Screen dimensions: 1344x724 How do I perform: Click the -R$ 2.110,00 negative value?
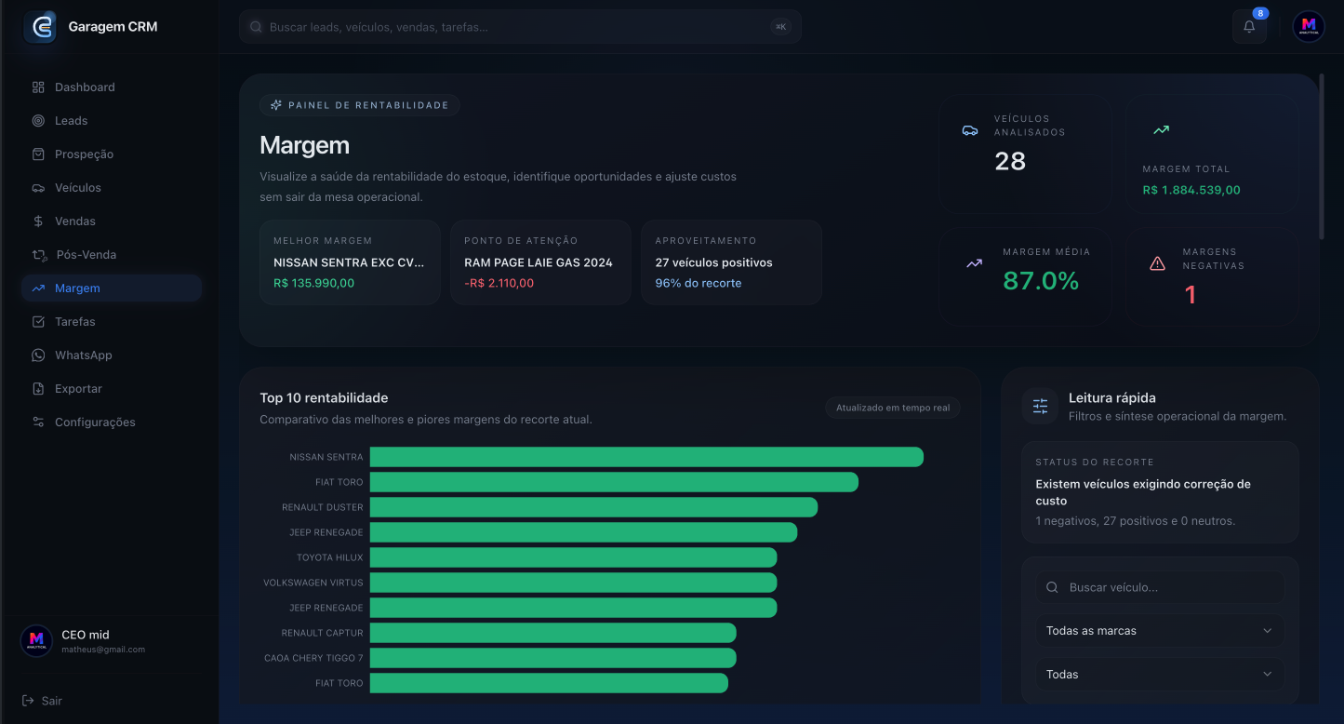click(x=499, y=283)
